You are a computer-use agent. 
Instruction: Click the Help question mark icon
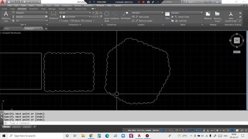[217, 2]
